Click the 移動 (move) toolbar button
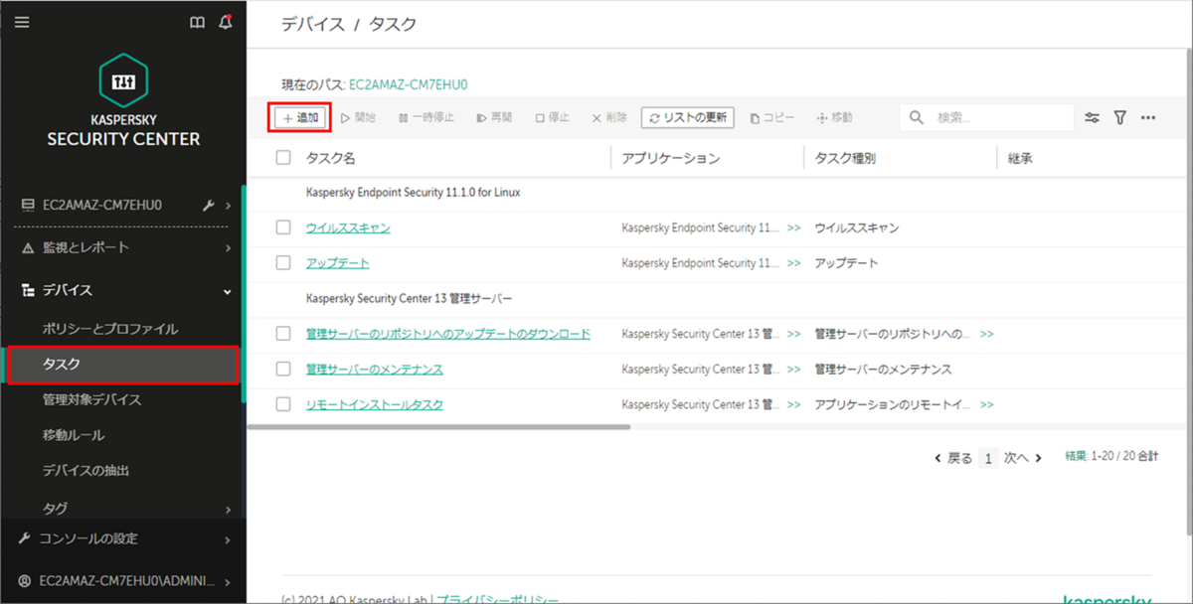Screen dimensions: 1193x604 pyautogui.click(x=834, y=117)
